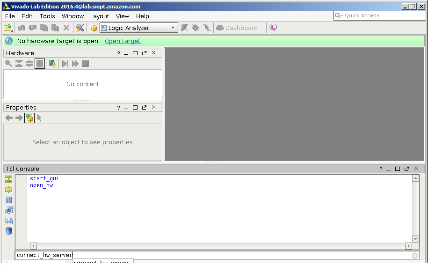Click the Tcl Console find binoculars icon
The height and width of the screenshot is (265, 428).
point(9,210)
